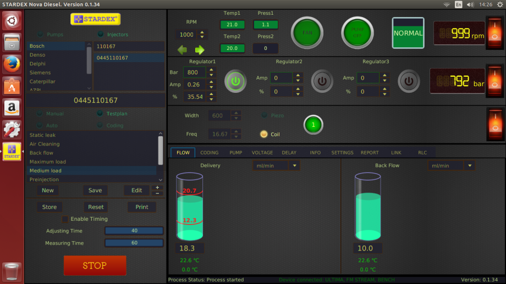Click the green channel 1 indicator button

(313, 125)
